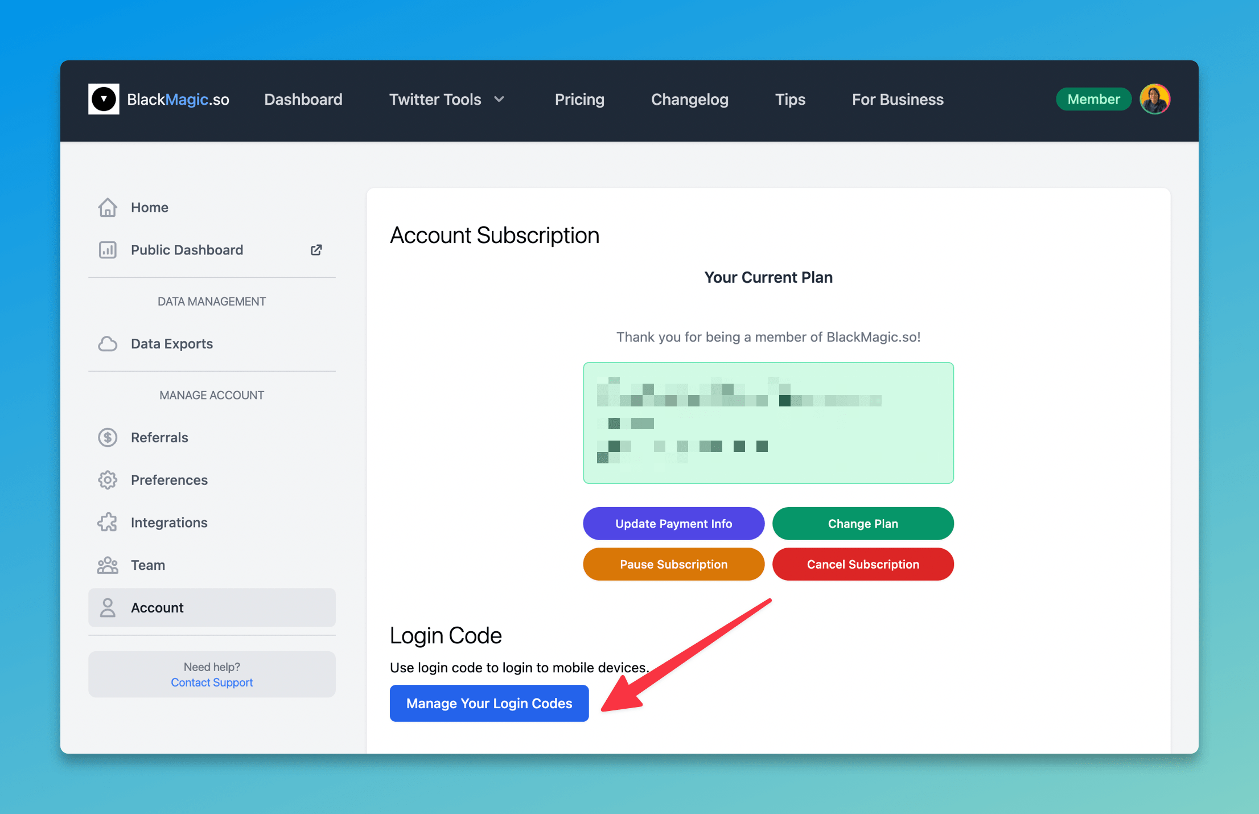Click the Your Current Plan heading
The width and height of the screenshot is (1259, 814).
(768, 278)
